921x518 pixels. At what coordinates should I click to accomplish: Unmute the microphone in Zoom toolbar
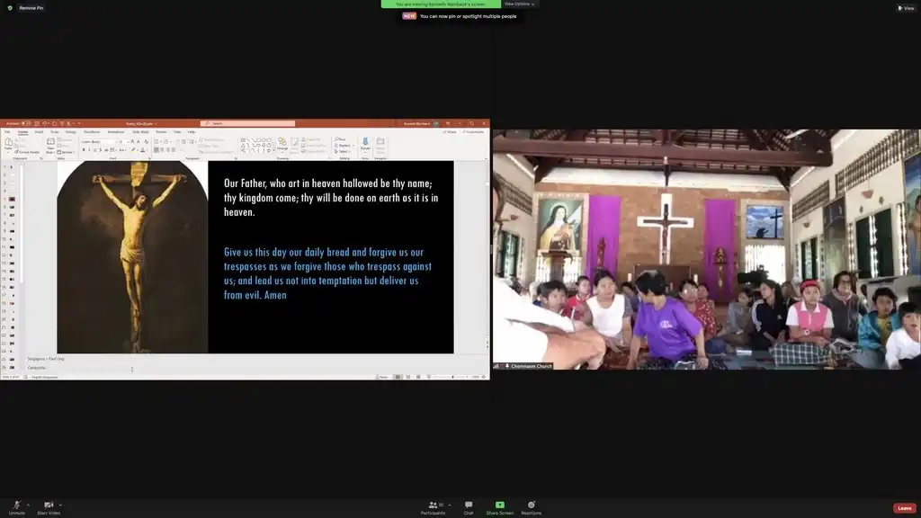tap(16, 508)
